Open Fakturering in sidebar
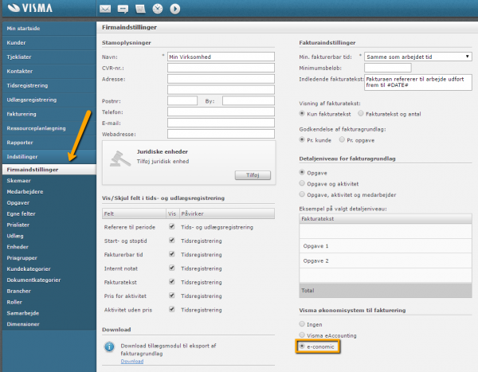 (x=49, y=114)
